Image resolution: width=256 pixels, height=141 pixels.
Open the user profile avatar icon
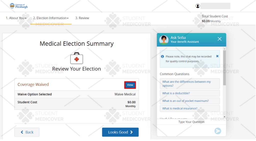[197, 6]
